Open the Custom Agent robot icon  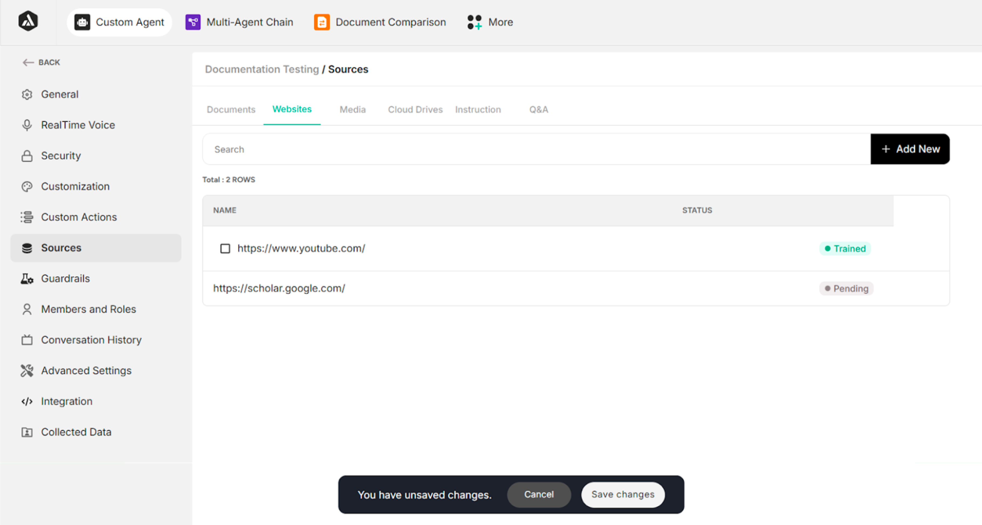tap(82, 22)
